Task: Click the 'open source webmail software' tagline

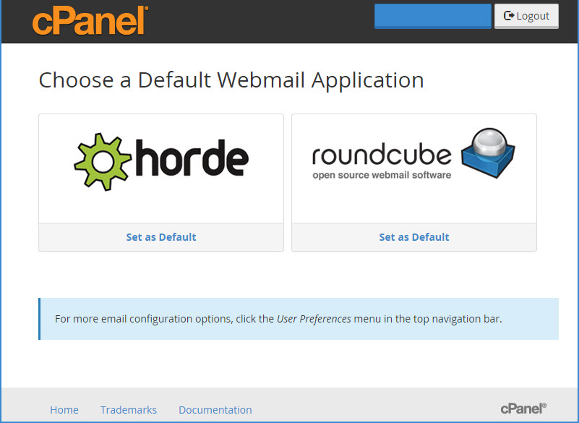Action: tap(382, 175)
